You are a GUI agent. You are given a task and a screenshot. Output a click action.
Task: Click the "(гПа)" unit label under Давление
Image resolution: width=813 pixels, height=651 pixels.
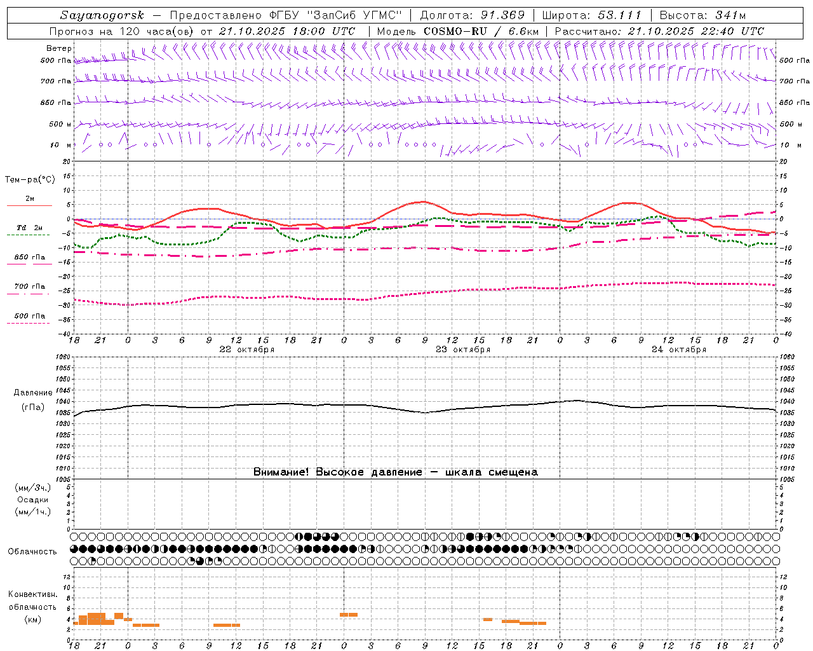[x=33, y=408]
